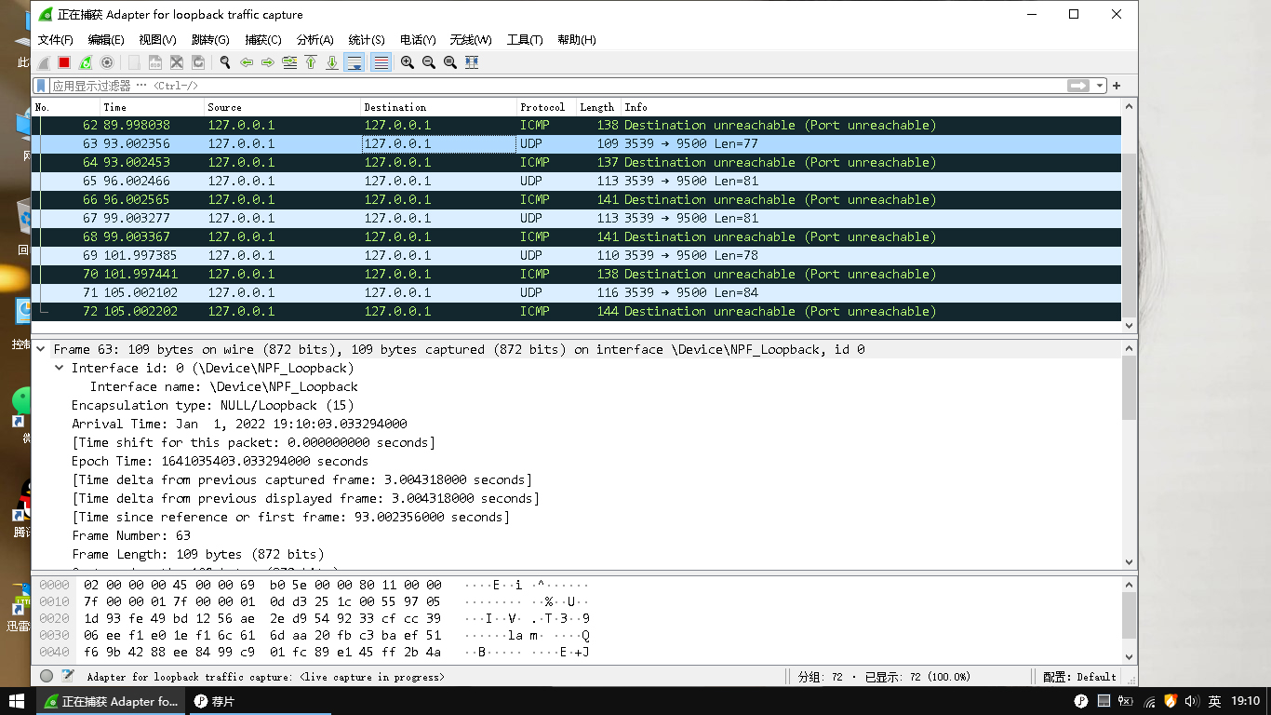Click the Protocol column header
The width and height of the screenshot is (1271, 715).
(x=542, y=107)
